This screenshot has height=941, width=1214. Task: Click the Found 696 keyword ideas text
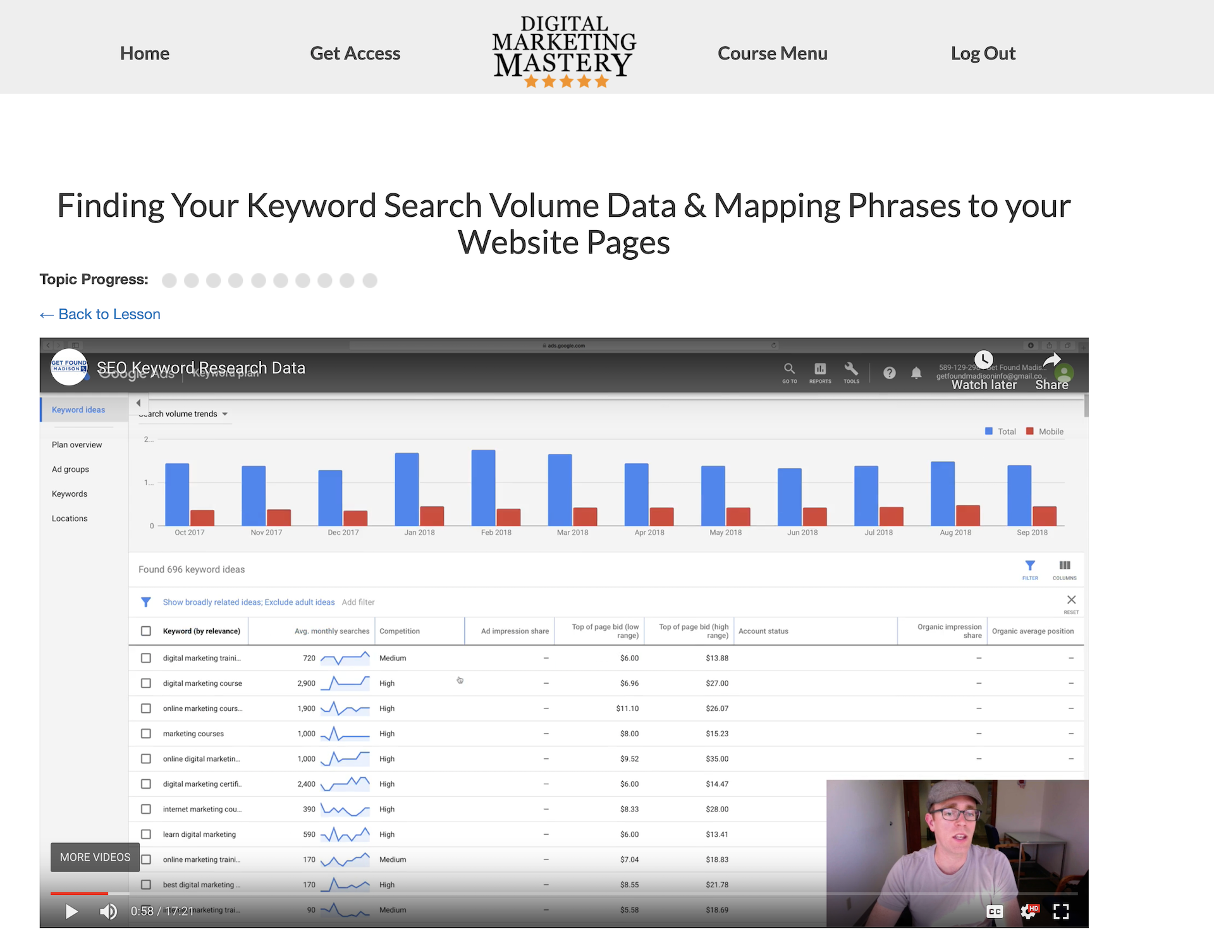coord(192,569)
